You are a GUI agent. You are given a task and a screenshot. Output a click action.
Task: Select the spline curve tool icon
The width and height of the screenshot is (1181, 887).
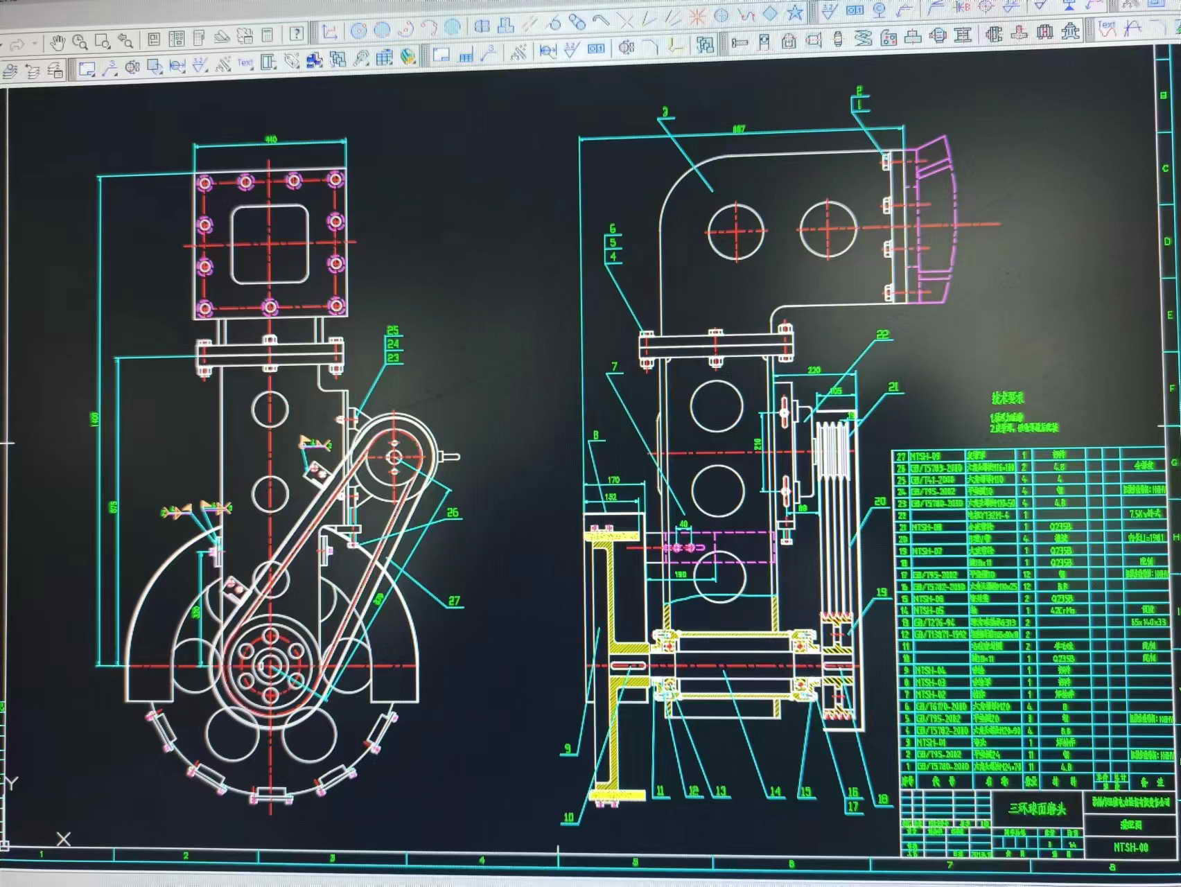[x=746, y=15]
